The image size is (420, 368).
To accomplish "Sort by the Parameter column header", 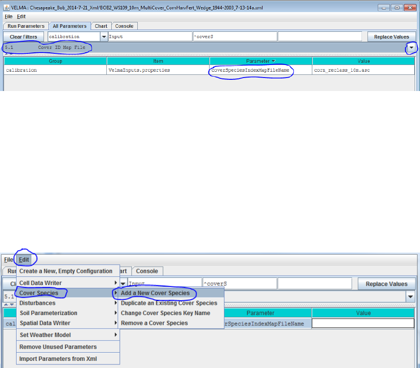I will [261, 61].
